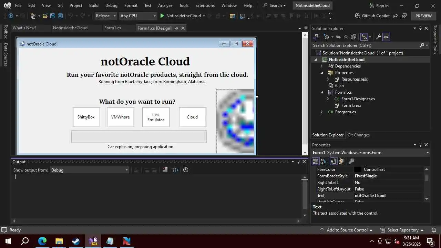Click the PREVIEW button
This screenshot has width=441, height=248.
tap(423, 16)
